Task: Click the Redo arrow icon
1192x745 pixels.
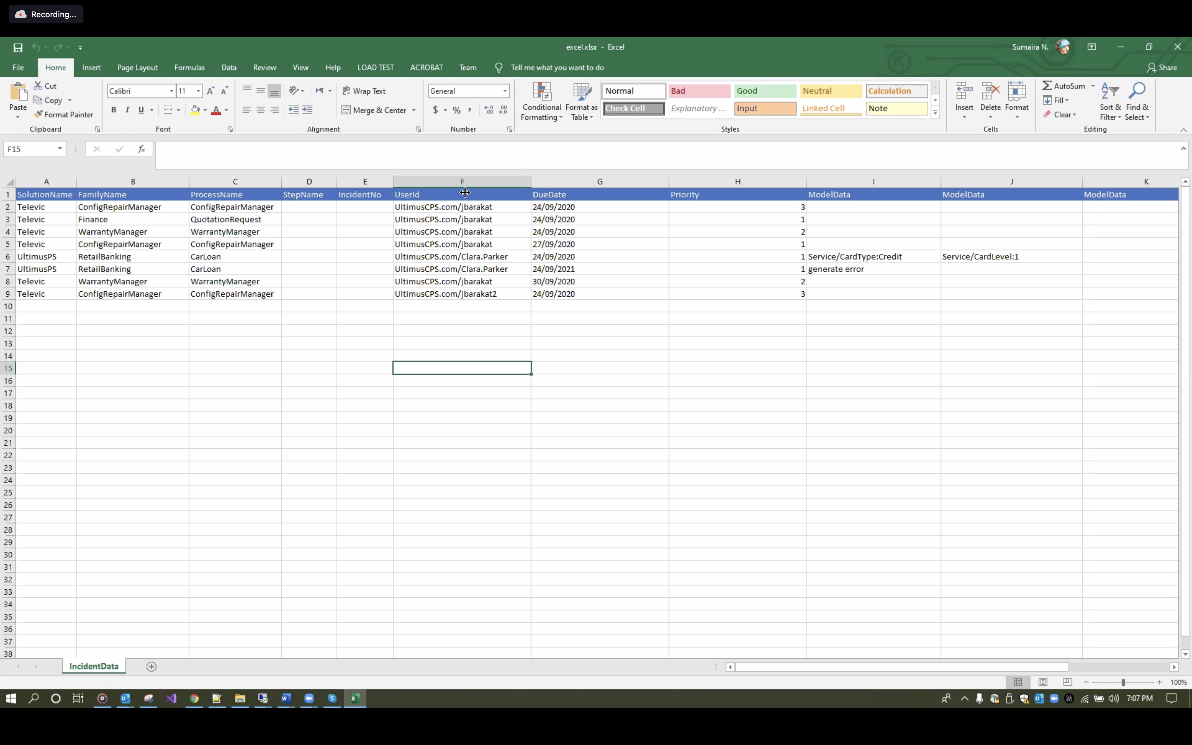Action: pos(58,47)
